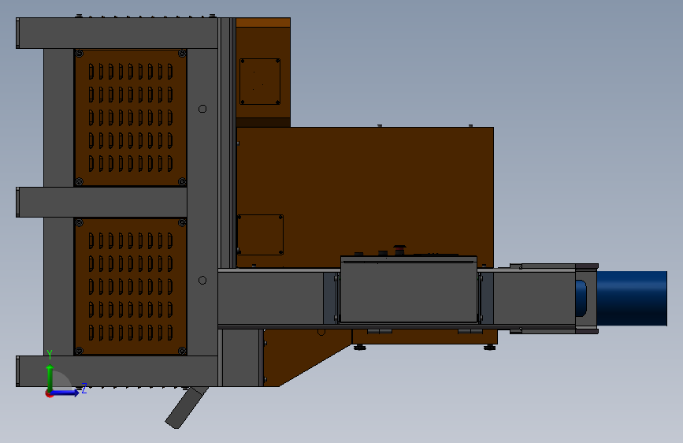
Task: Select the angled gray chute below the frame
Action: pyautogui.click(x=186, y=408)
